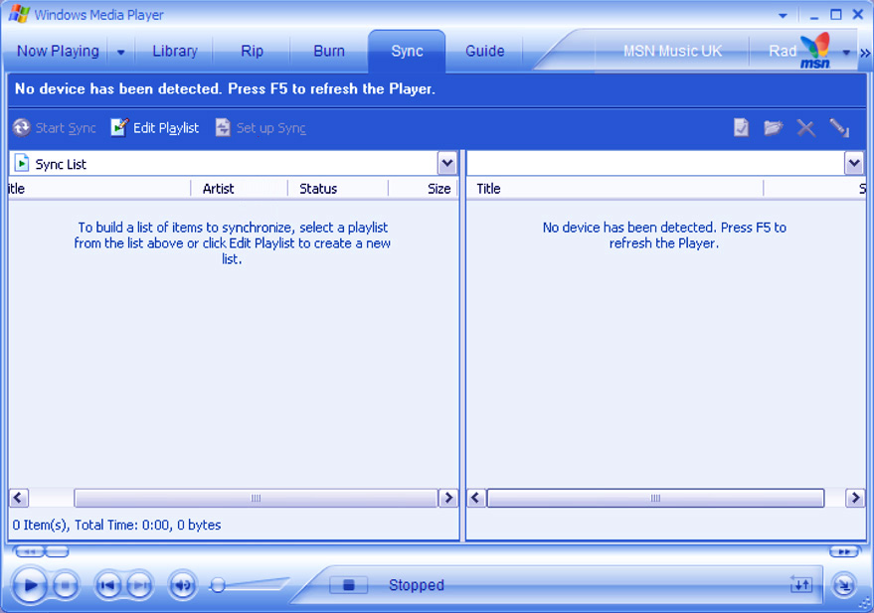
Task: Click the create folder icon on device toolbar
Action: click(774, 128)
